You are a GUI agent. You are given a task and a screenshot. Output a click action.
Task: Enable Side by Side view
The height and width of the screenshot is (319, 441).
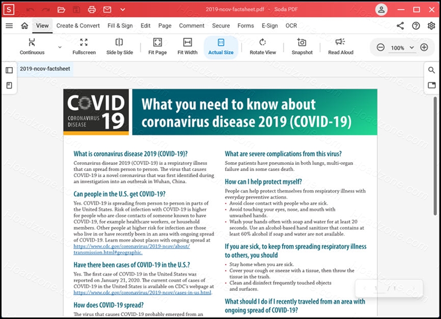tap(119, 47)
